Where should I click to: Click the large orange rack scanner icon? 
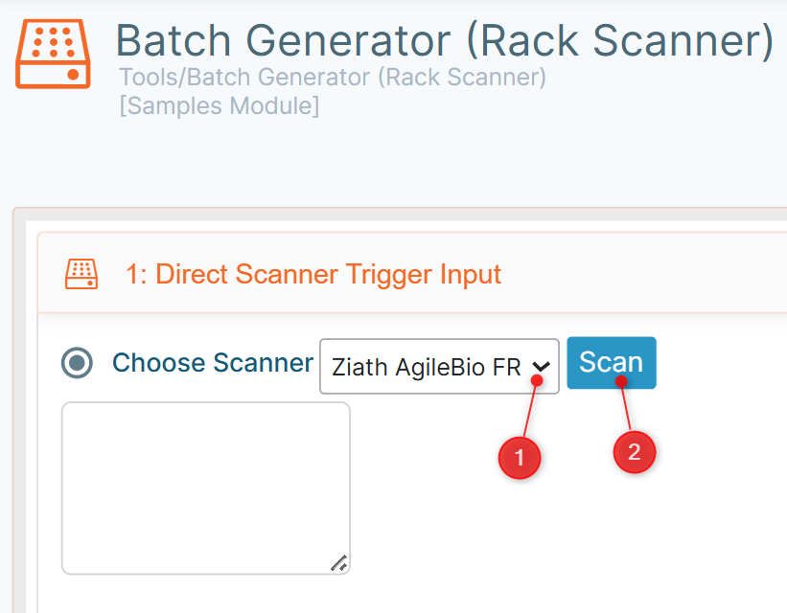[x=53, y=55]
